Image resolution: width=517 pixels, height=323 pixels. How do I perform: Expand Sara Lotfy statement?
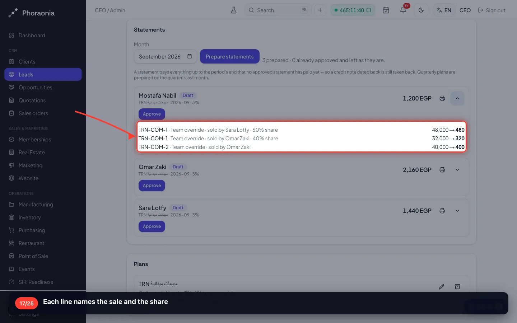[457, 211]
